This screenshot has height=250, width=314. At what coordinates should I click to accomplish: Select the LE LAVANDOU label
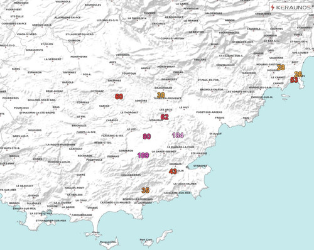pyautogui.click(x=143, y=203)
